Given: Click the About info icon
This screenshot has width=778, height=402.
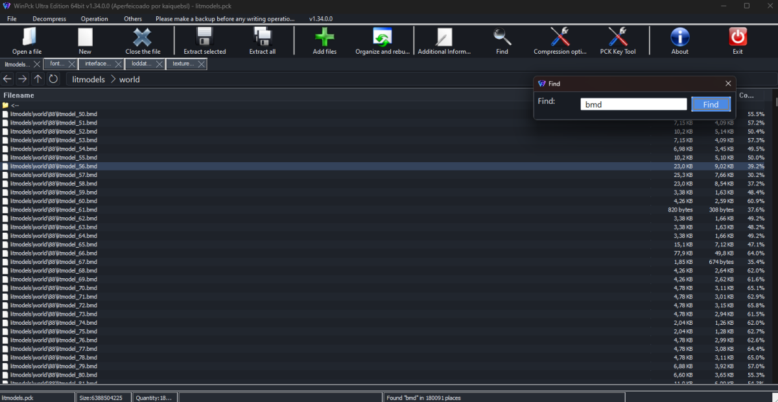Looking at the screenshot, I should click(x=679, y=38).
